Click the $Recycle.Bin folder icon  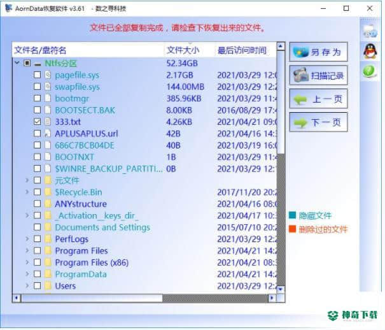48,192
